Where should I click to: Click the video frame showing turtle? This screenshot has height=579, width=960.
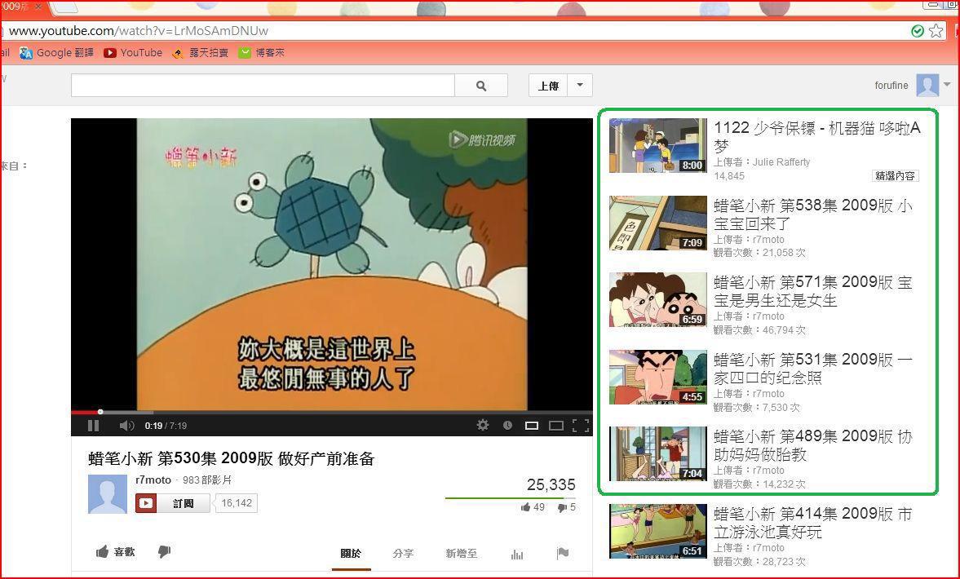click(332, 263)
